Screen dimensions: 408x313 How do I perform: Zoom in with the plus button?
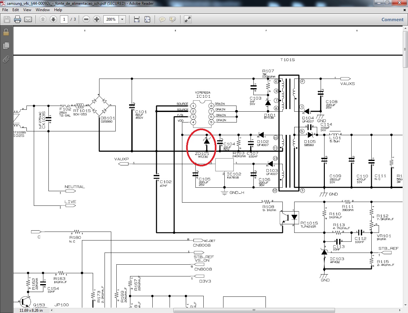click(97, 19)
